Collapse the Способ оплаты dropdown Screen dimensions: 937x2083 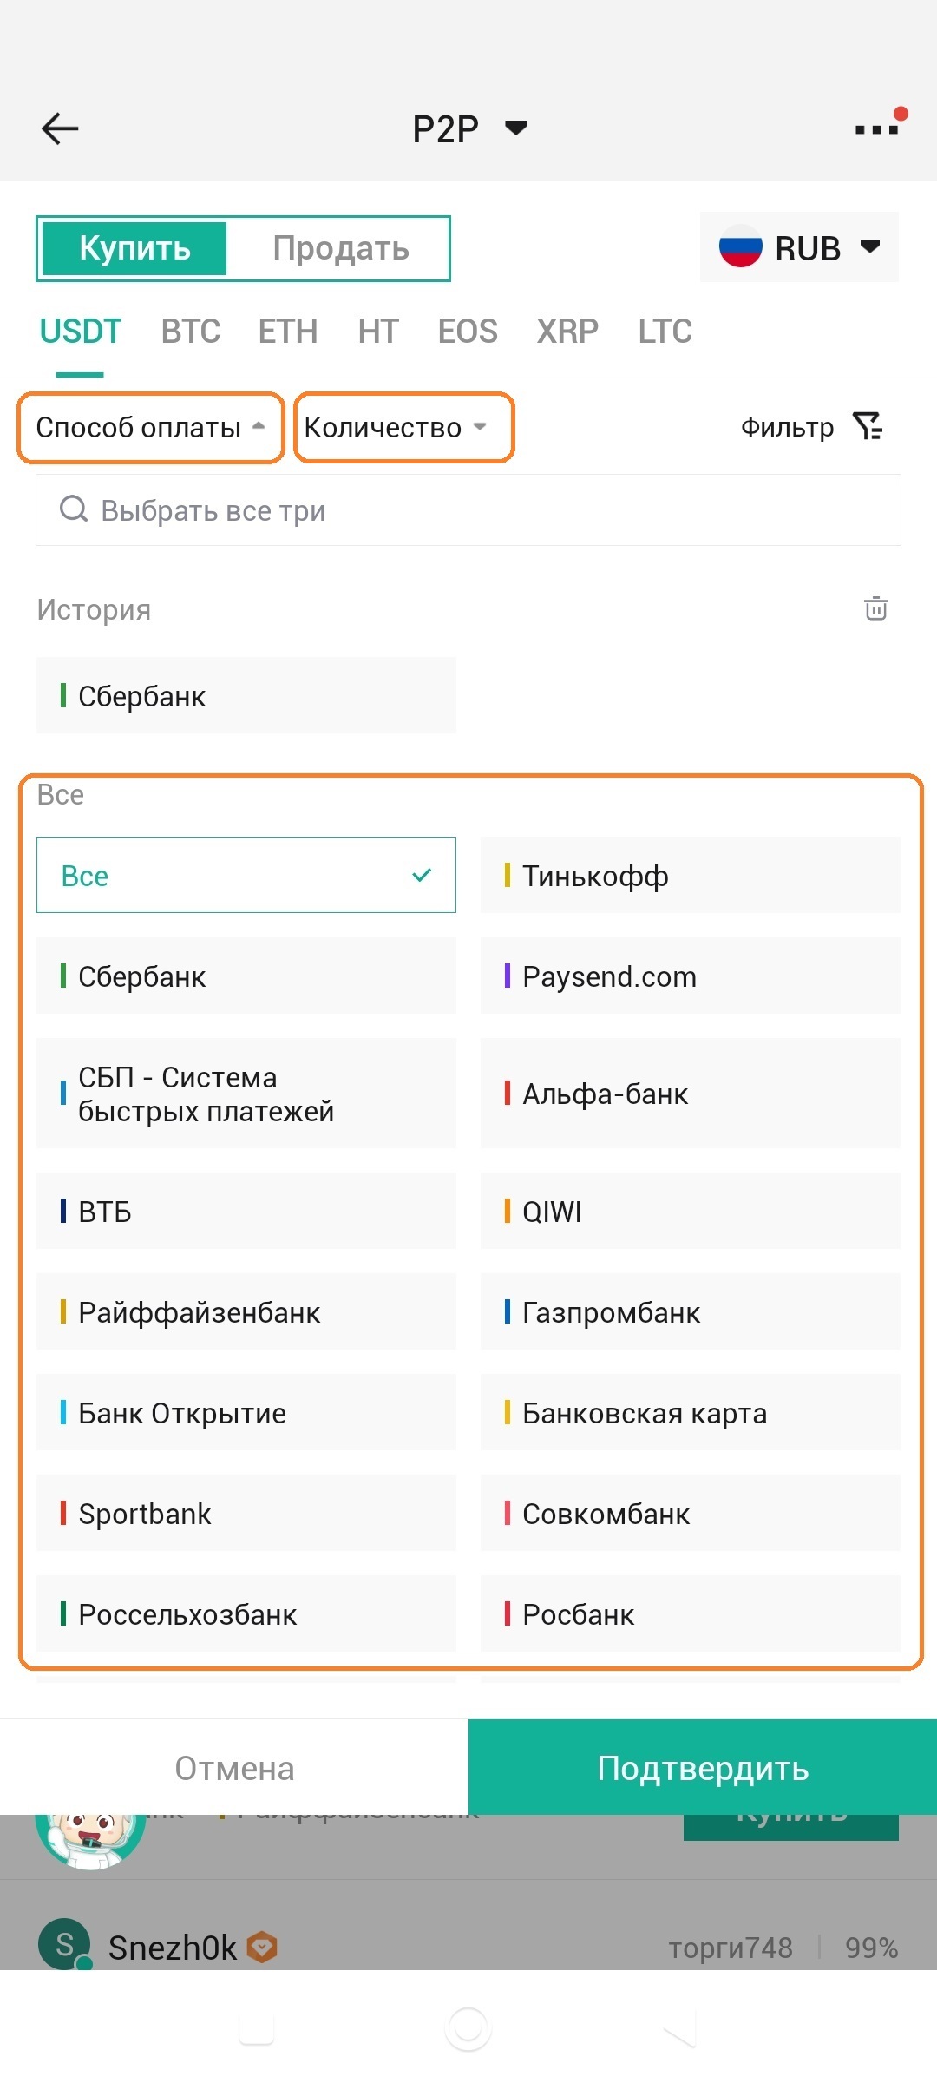(150, 427)
